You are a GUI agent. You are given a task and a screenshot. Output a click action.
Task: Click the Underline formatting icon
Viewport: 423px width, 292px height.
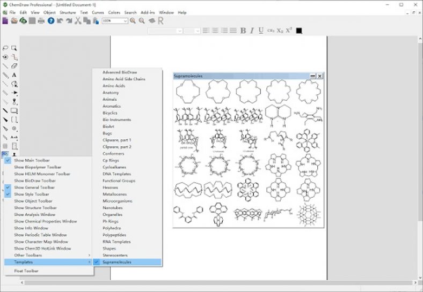[x=261, y=31]
